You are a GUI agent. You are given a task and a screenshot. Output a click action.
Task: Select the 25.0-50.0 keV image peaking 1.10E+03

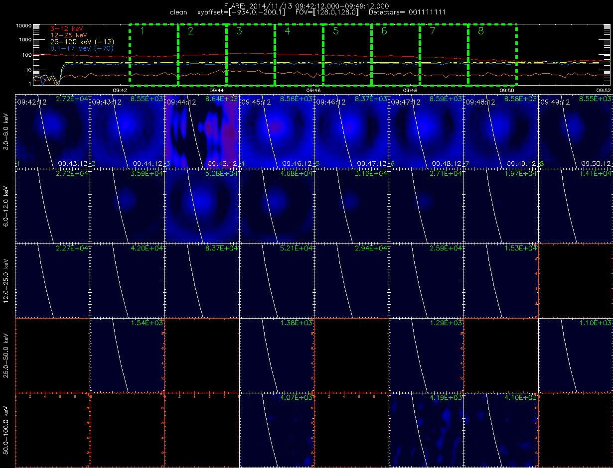(x=576, y=355)
